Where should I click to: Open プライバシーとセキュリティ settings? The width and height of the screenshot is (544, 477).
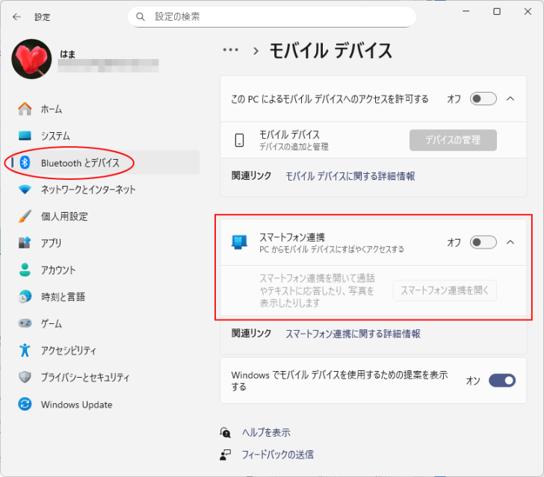[104, 377]
